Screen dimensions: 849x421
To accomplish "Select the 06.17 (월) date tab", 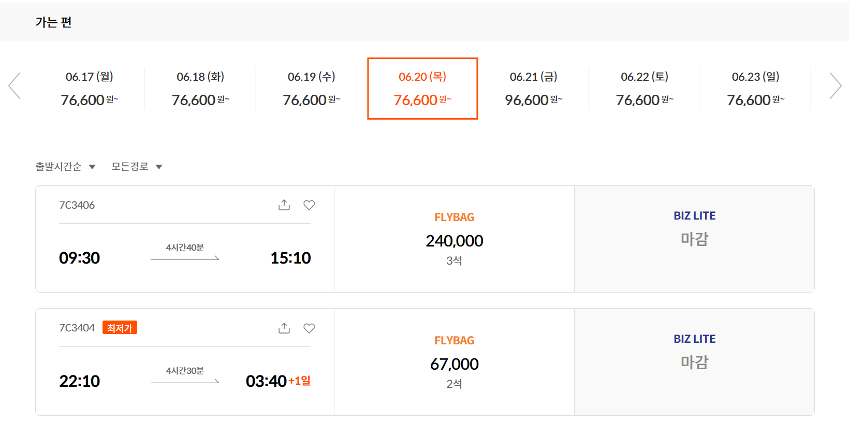I will tap(90, 89).
